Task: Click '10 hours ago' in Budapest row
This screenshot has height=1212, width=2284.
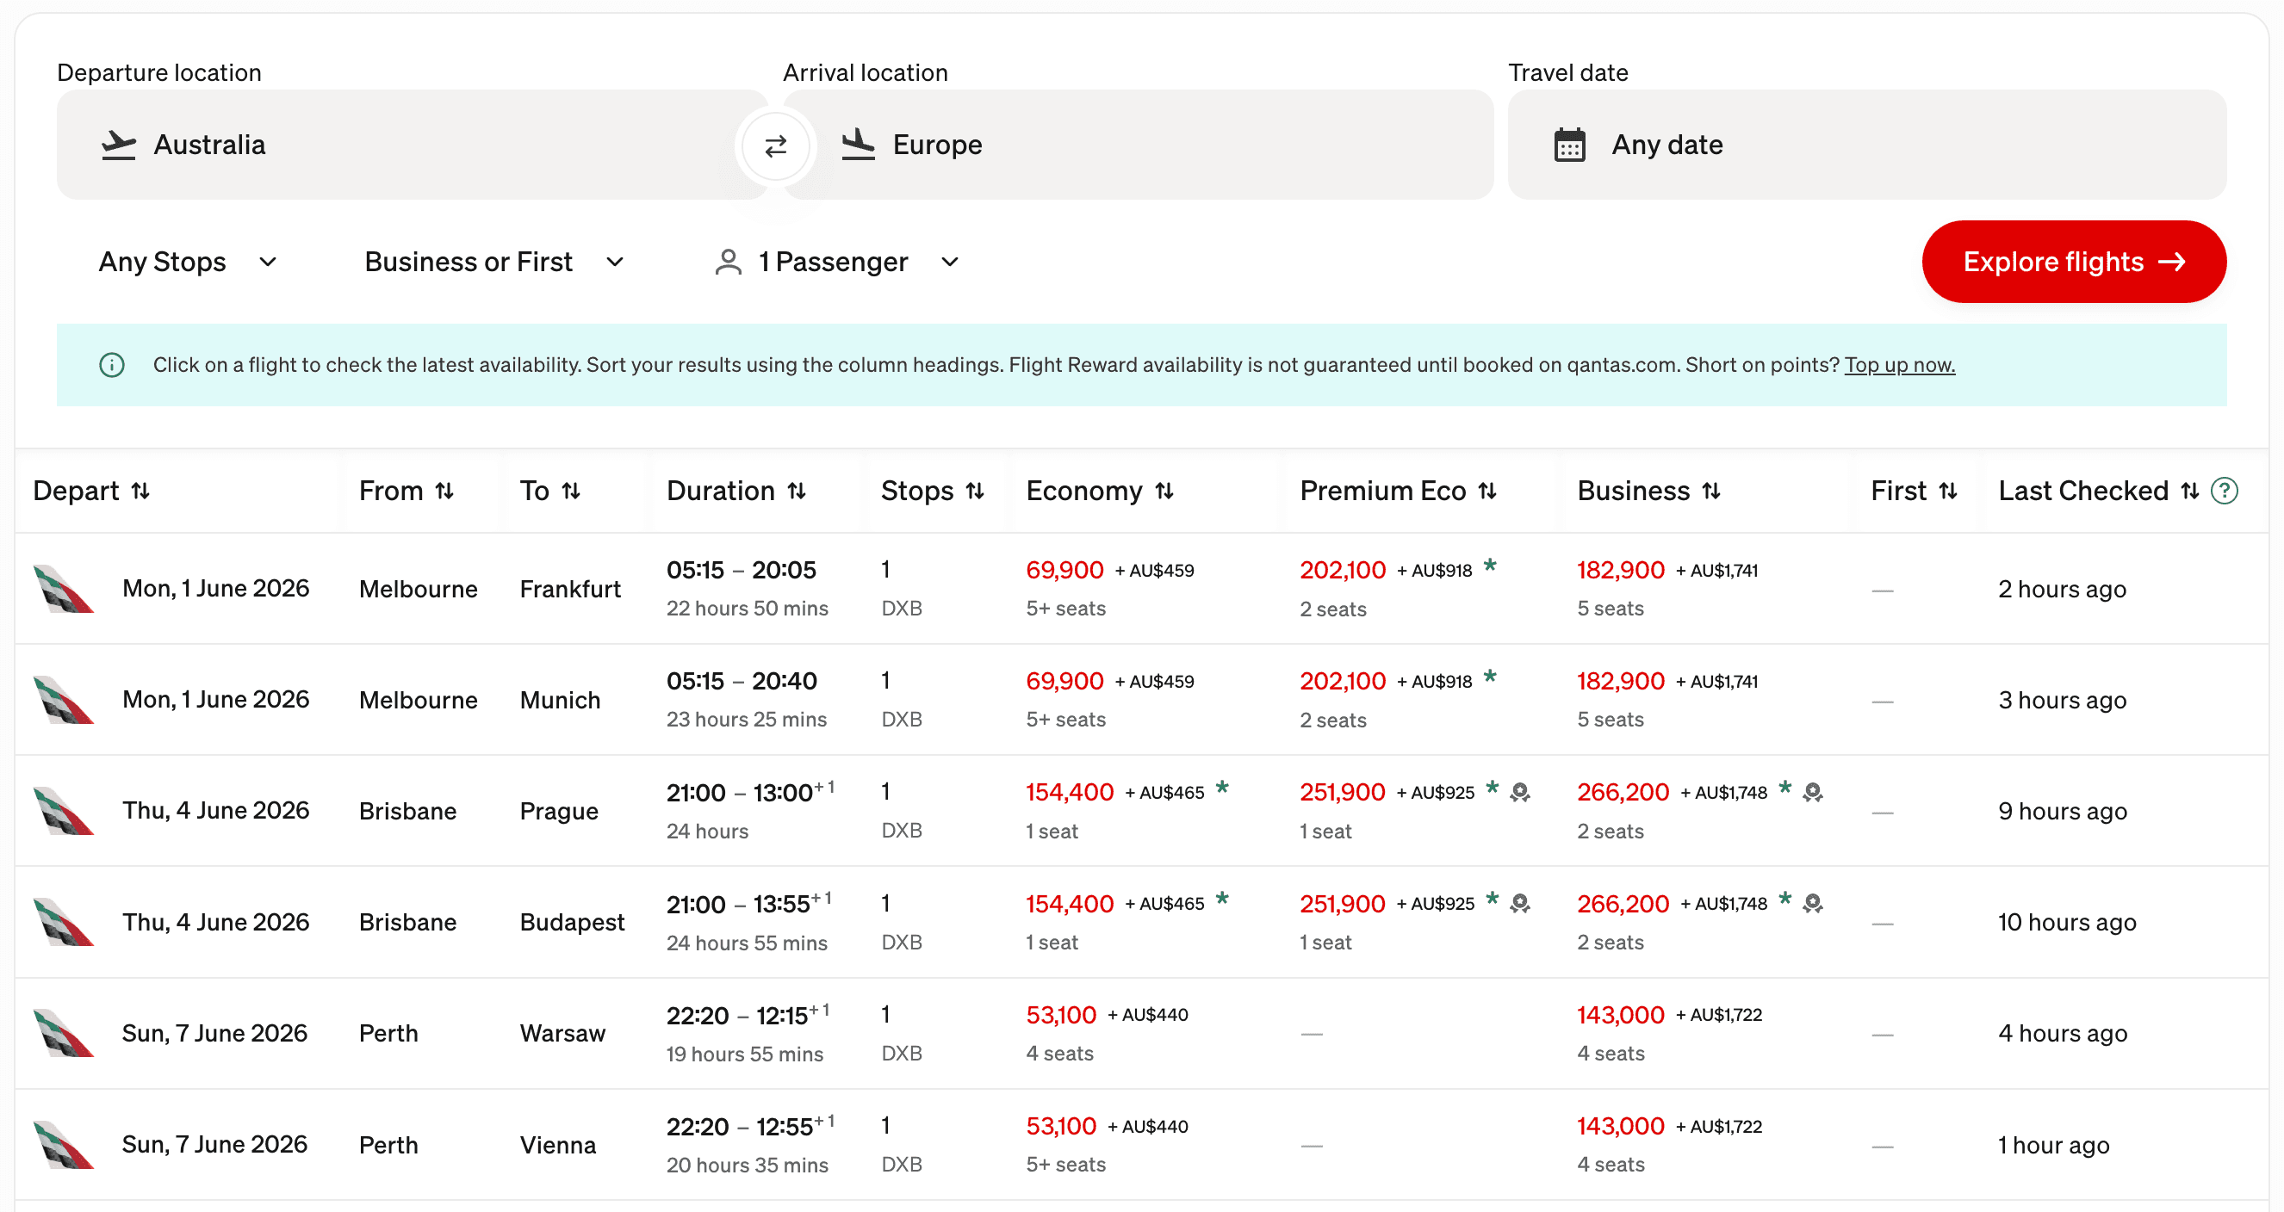Action: tap(2066, 923)
